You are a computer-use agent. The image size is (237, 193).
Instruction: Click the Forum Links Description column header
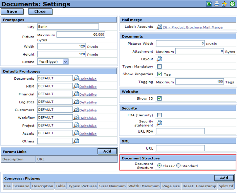click(18, 159)
